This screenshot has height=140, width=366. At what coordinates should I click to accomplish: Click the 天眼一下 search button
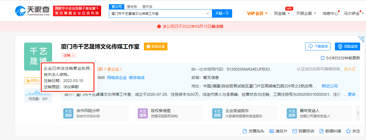(222, 13)
